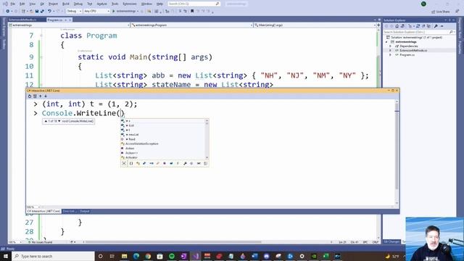Click the feedback icon beside Live Share

pos(457,12)
